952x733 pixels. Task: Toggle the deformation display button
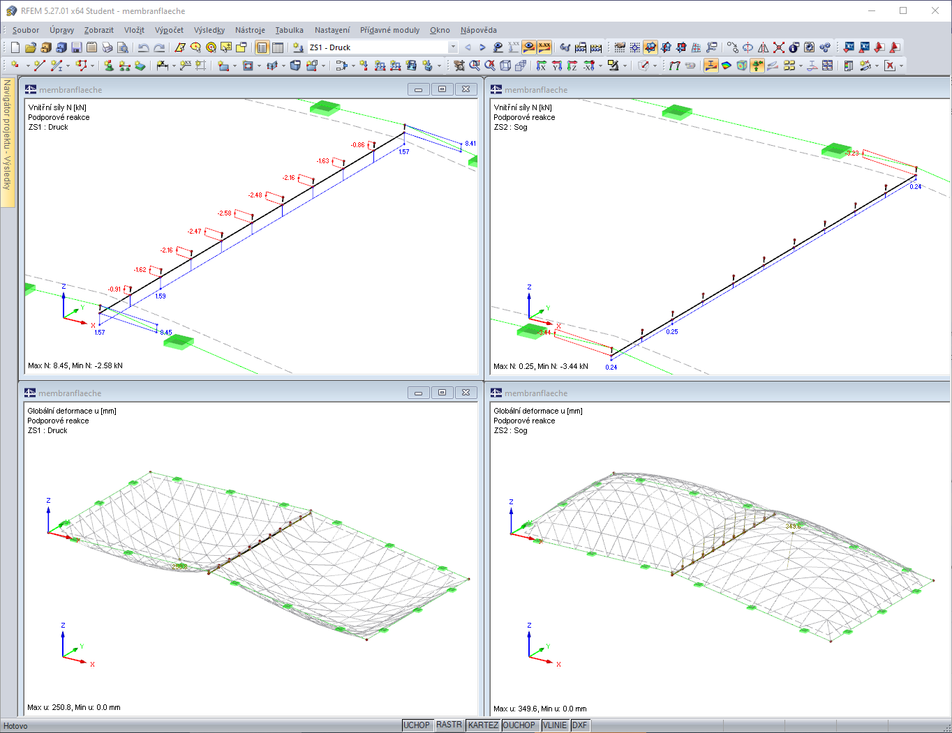pos(711,66)
